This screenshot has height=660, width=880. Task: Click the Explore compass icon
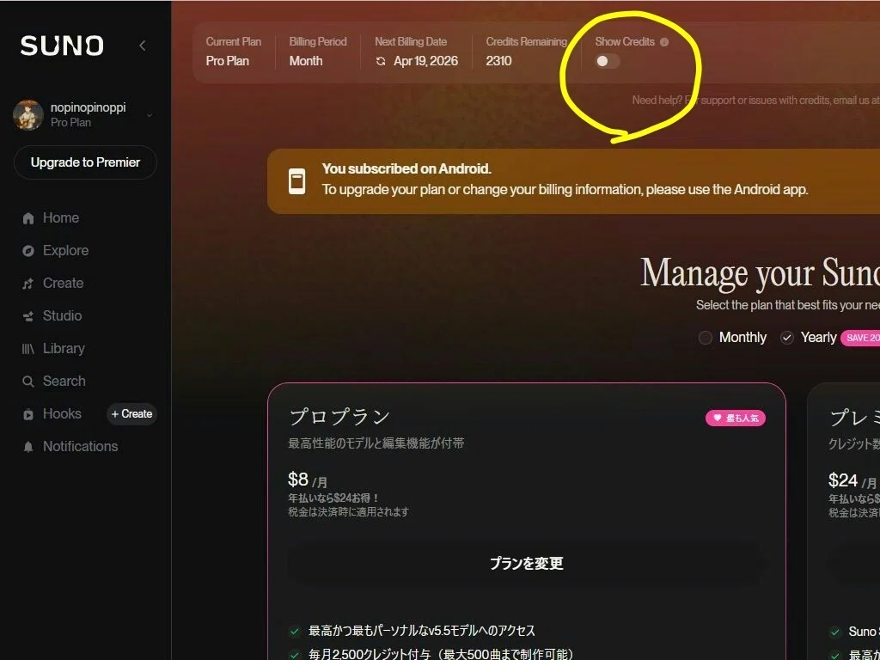point(28,251)
